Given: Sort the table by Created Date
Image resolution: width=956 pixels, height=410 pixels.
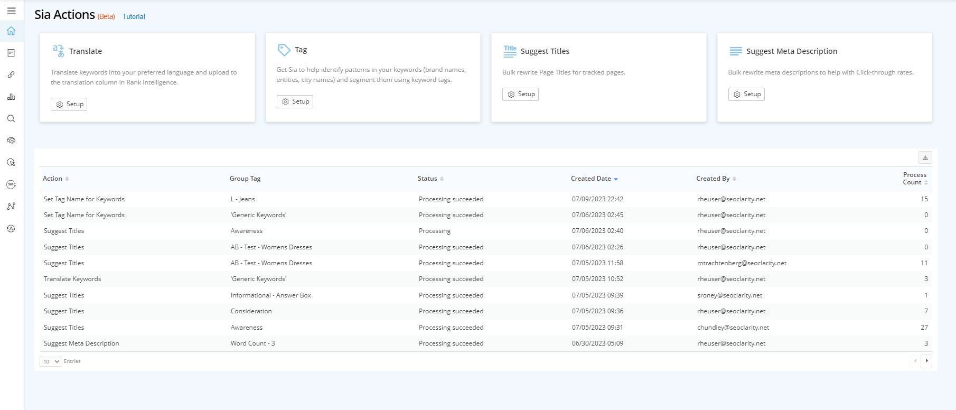Looking at the screenshot, I should tap(594, 179).
